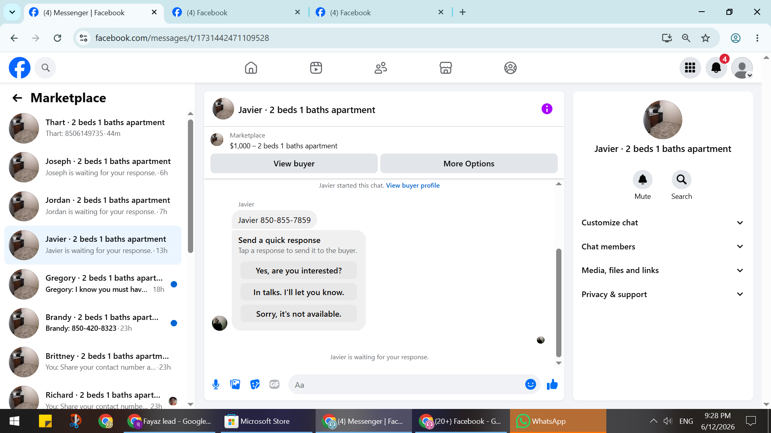
Task: Open Facebook search magnifier icon
Action: pyautogui.click(x=45, y=68)
